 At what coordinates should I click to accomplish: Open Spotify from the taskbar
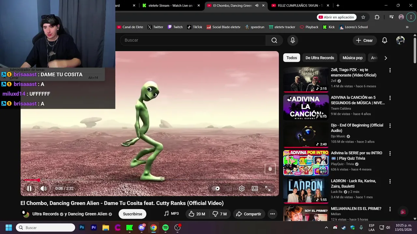(165, 227)
